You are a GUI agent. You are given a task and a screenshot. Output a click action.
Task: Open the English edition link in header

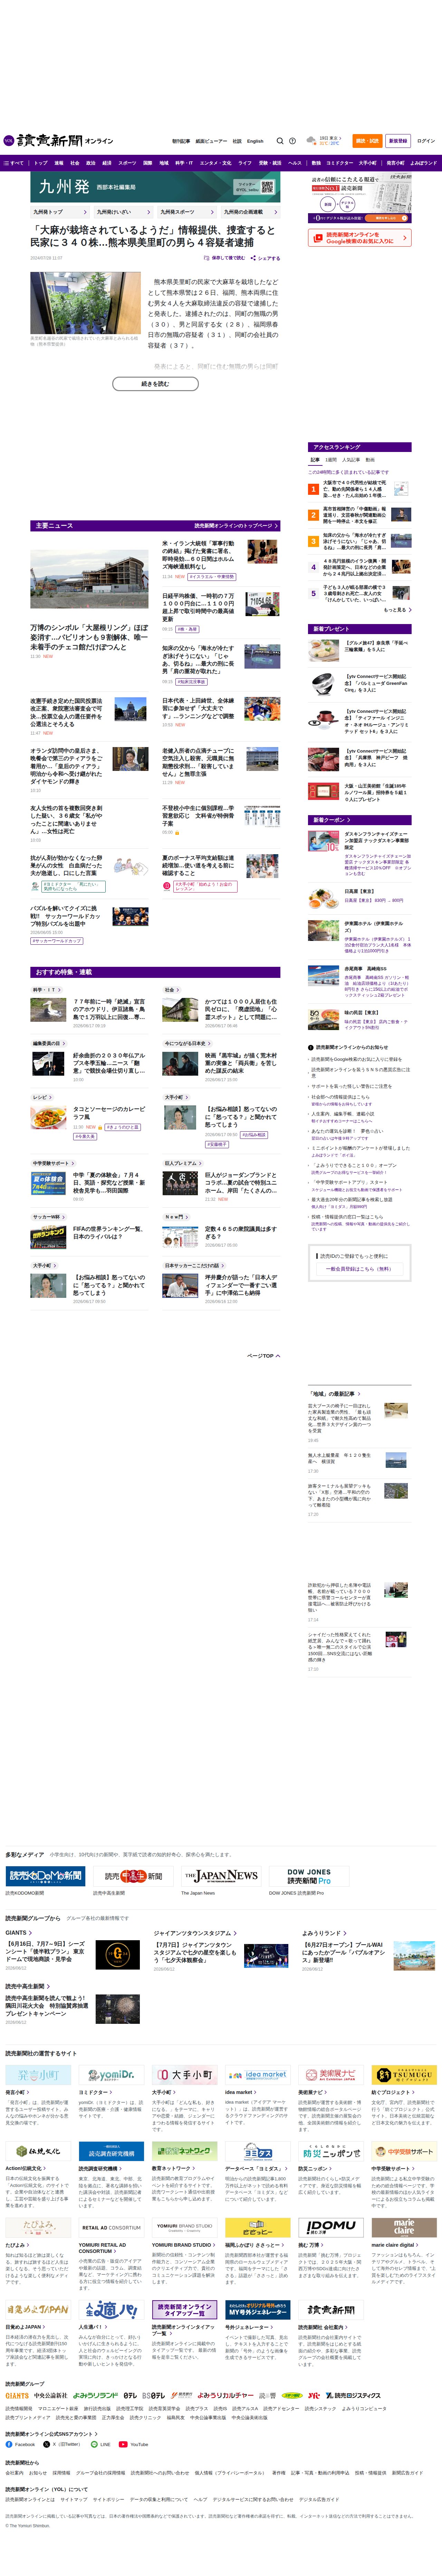tap(255, 141)
